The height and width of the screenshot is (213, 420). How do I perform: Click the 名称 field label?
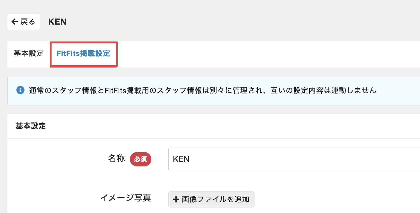[x=116, y=159]
